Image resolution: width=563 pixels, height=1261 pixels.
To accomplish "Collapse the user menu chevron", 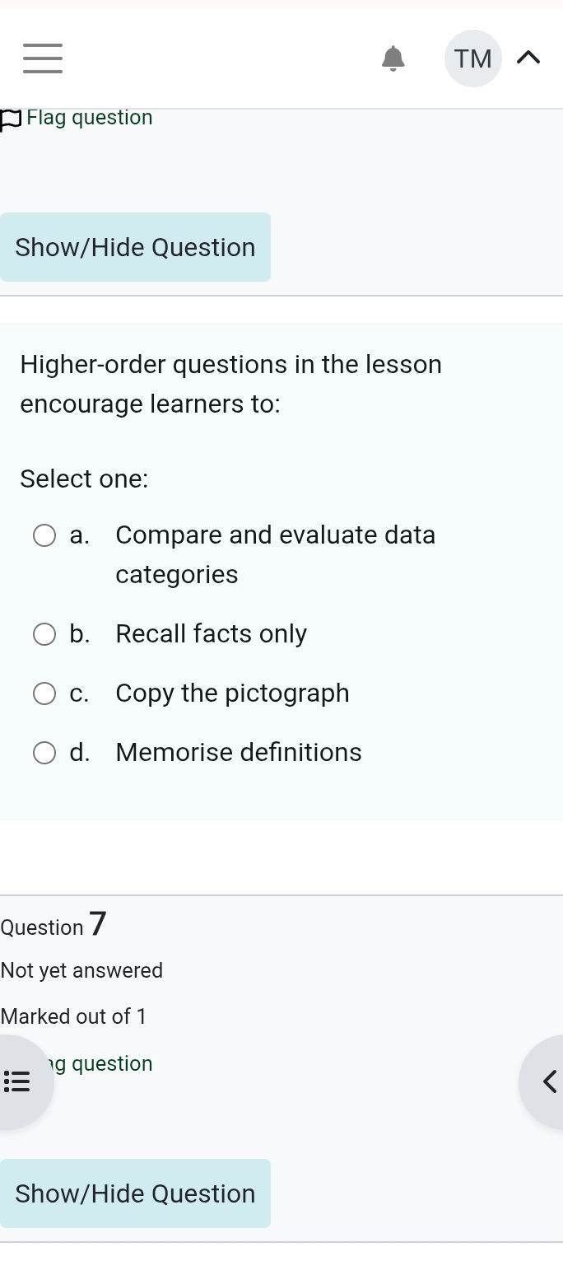I will click(529, 58).
